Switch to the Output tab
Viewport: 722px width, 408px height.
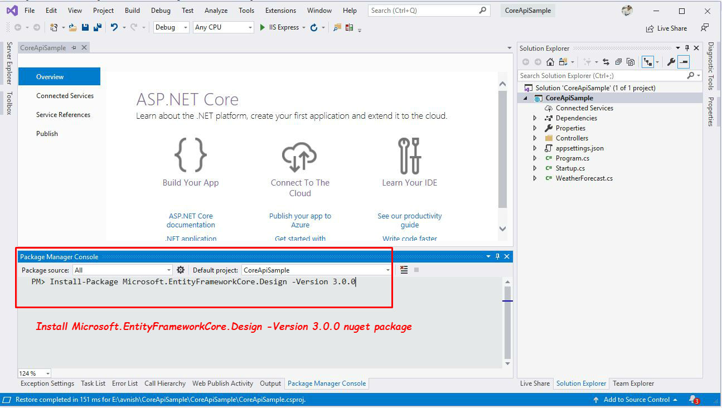(270, 383)
